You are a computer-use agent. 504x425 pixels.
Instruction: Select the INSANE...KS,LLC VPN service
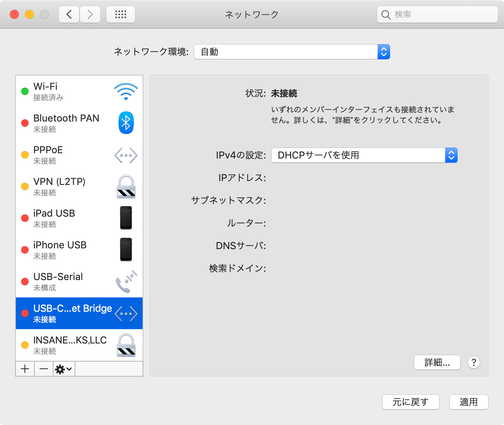click(x=79, y=345)
